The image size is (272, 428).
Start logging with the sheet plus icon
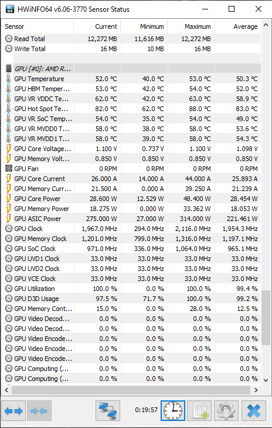pyautogui.click(x=199, y=410)
